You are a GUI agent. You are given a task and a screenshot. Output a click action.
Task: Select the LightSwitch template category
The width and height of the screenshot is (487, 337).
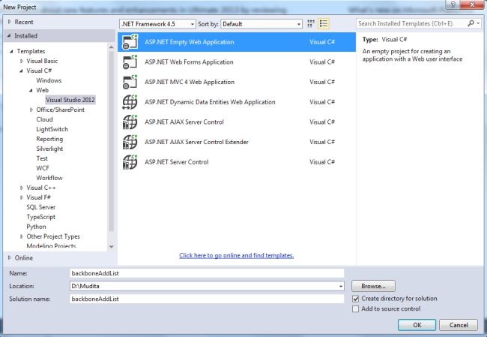pyautogui.click(x=52, y=129)
